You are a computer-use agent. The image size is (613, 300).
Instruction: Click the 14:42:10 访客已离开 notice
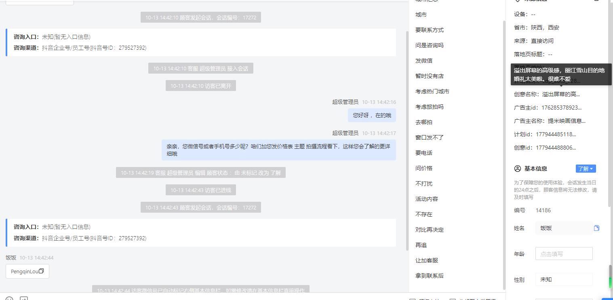201,86
